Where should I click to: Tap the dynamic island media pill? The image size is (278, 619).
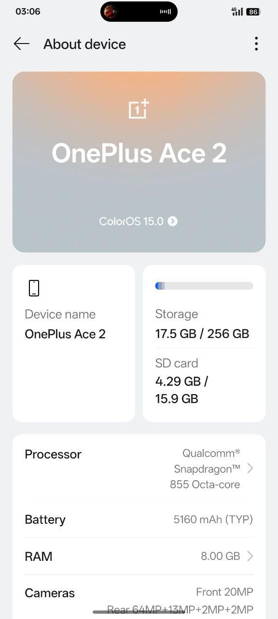(x=139, y=11)
